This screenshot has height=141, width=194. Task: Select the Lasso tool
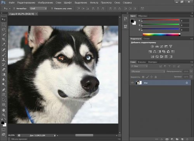[3, 29]
